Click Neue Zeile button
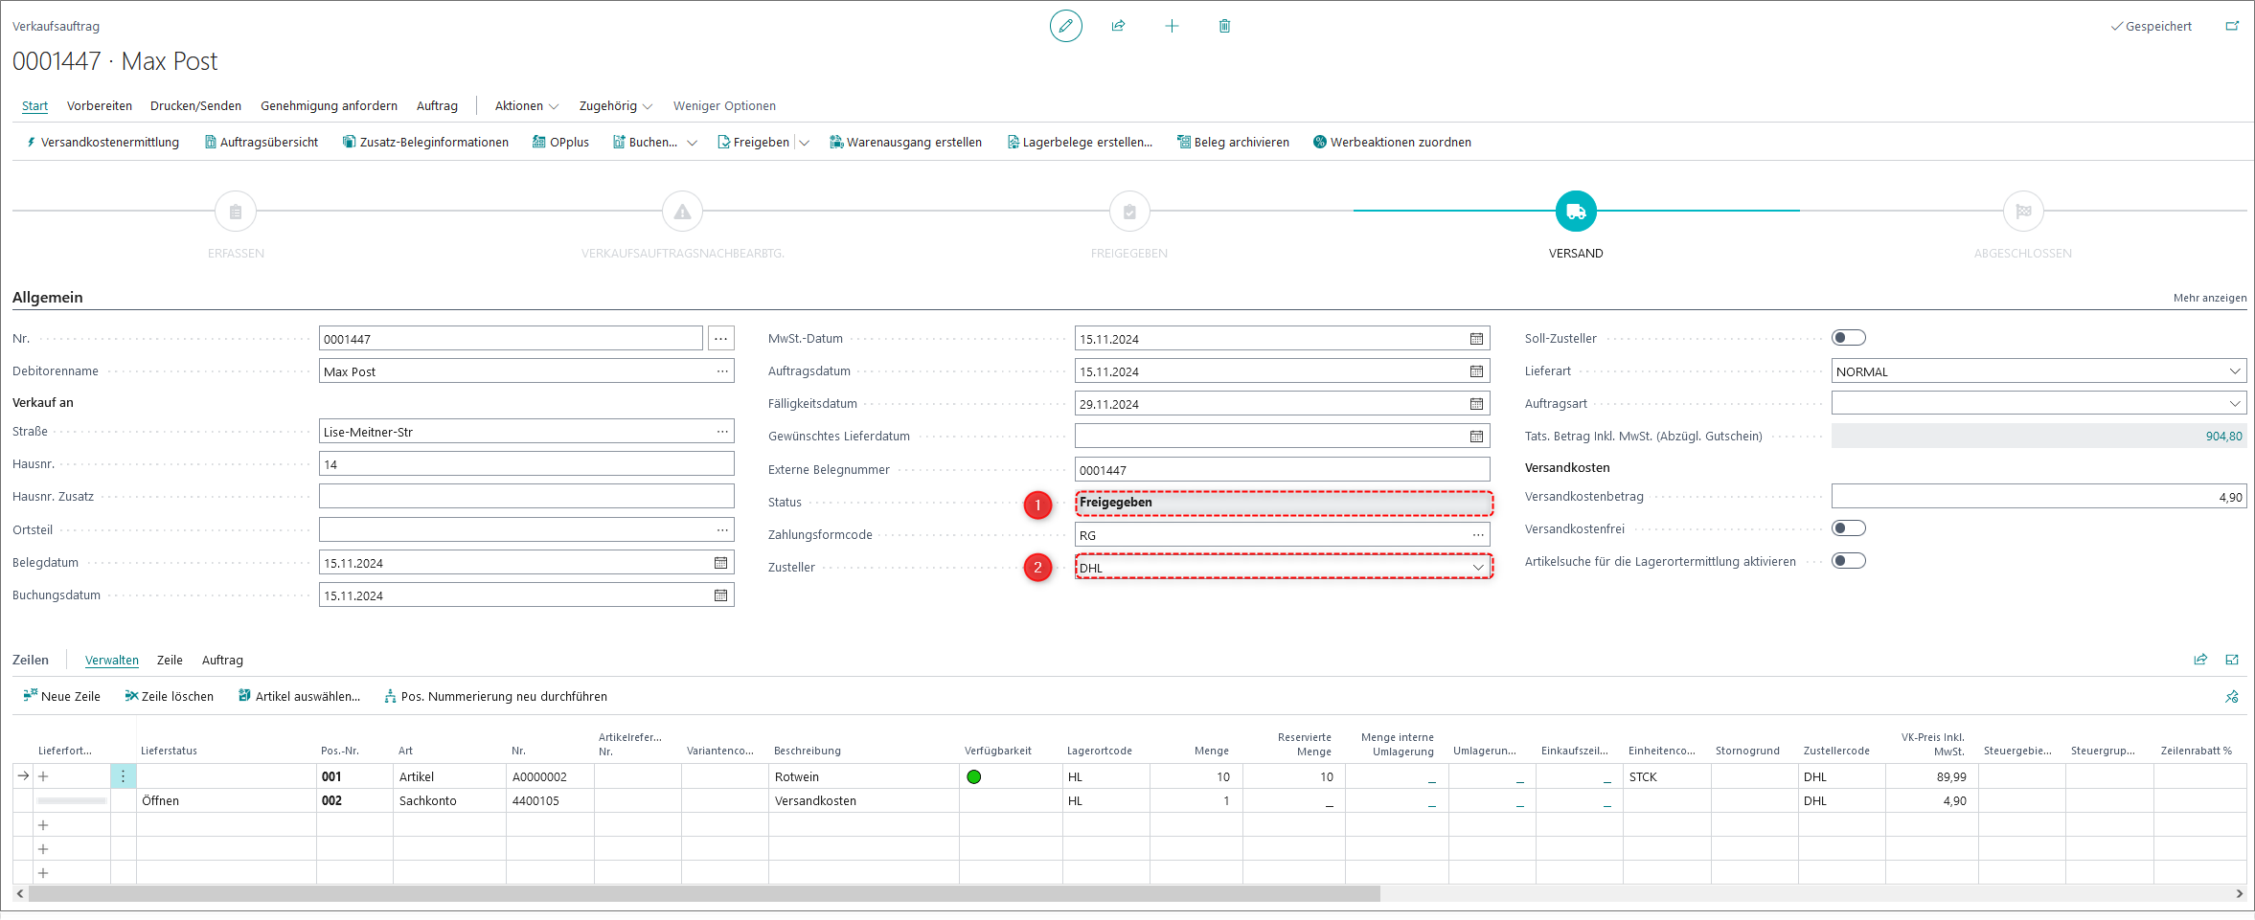 62,697
